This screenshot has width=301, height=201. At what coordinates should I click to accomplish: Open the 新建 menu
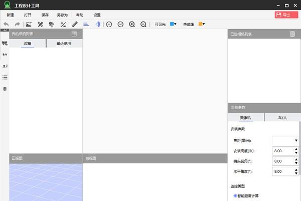(x=11, y=15)
